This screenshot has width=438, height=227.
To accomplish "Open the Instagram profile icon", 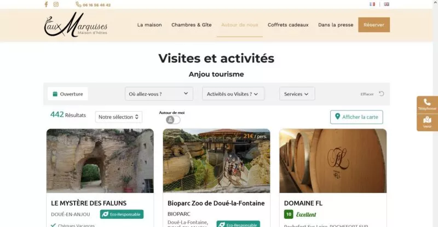I will click(x=56, y=4).
